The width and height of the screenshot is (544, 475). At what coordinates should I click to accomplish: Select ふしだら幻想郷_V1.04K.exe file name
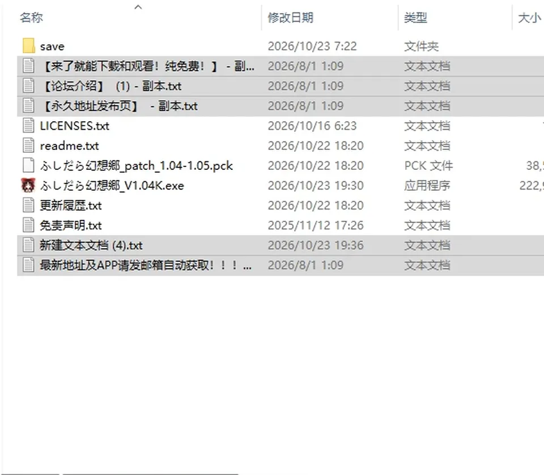(112, 186)
